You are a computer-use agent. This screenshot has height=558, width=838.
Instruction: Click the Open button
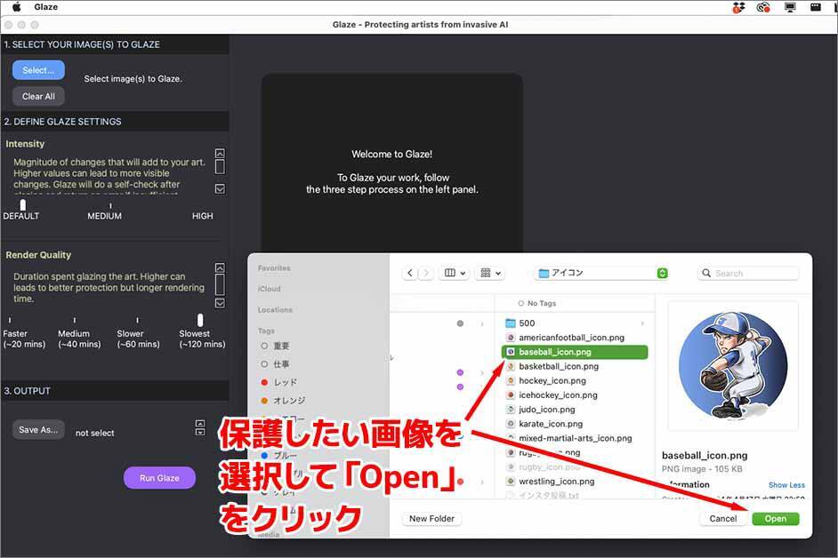click(x=775, y=519)
